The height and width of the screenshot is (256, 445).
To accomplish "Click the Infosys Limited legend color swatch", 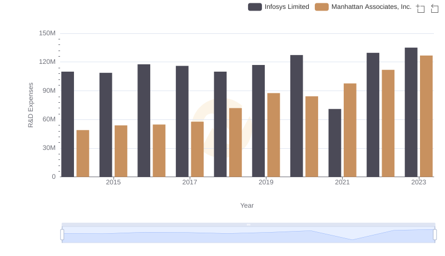I will coord(255,7).
